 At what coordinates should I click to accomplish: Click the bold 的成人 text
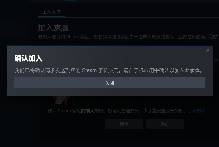pos(88,111)
